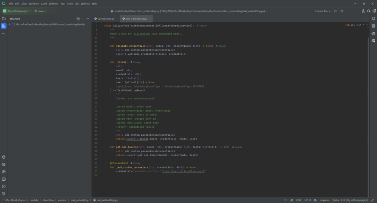This screenshot has height=203, width=377.
Task: Open the Services tool window
Action: tap(3, 172)
